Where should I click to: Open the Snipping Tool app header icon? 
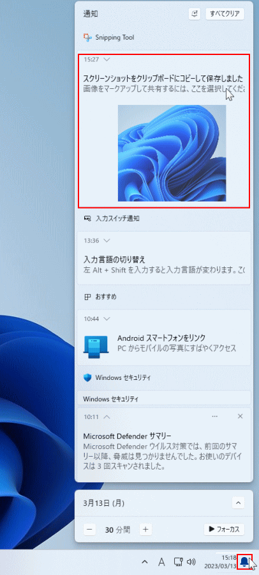[87, 37]
